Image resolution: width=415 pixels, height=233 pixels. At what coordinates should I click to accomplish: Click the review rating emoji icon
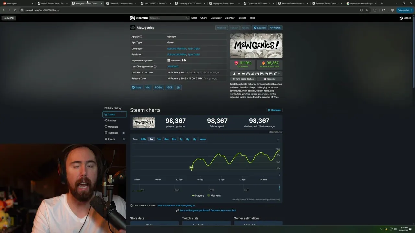[x=236, y=63]
